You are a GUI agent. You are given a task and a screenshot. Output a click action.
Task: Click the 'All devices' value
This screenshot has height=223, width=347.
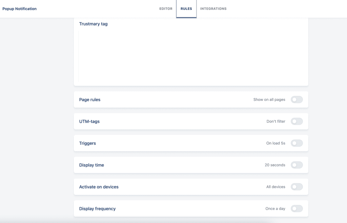point(276,187)
